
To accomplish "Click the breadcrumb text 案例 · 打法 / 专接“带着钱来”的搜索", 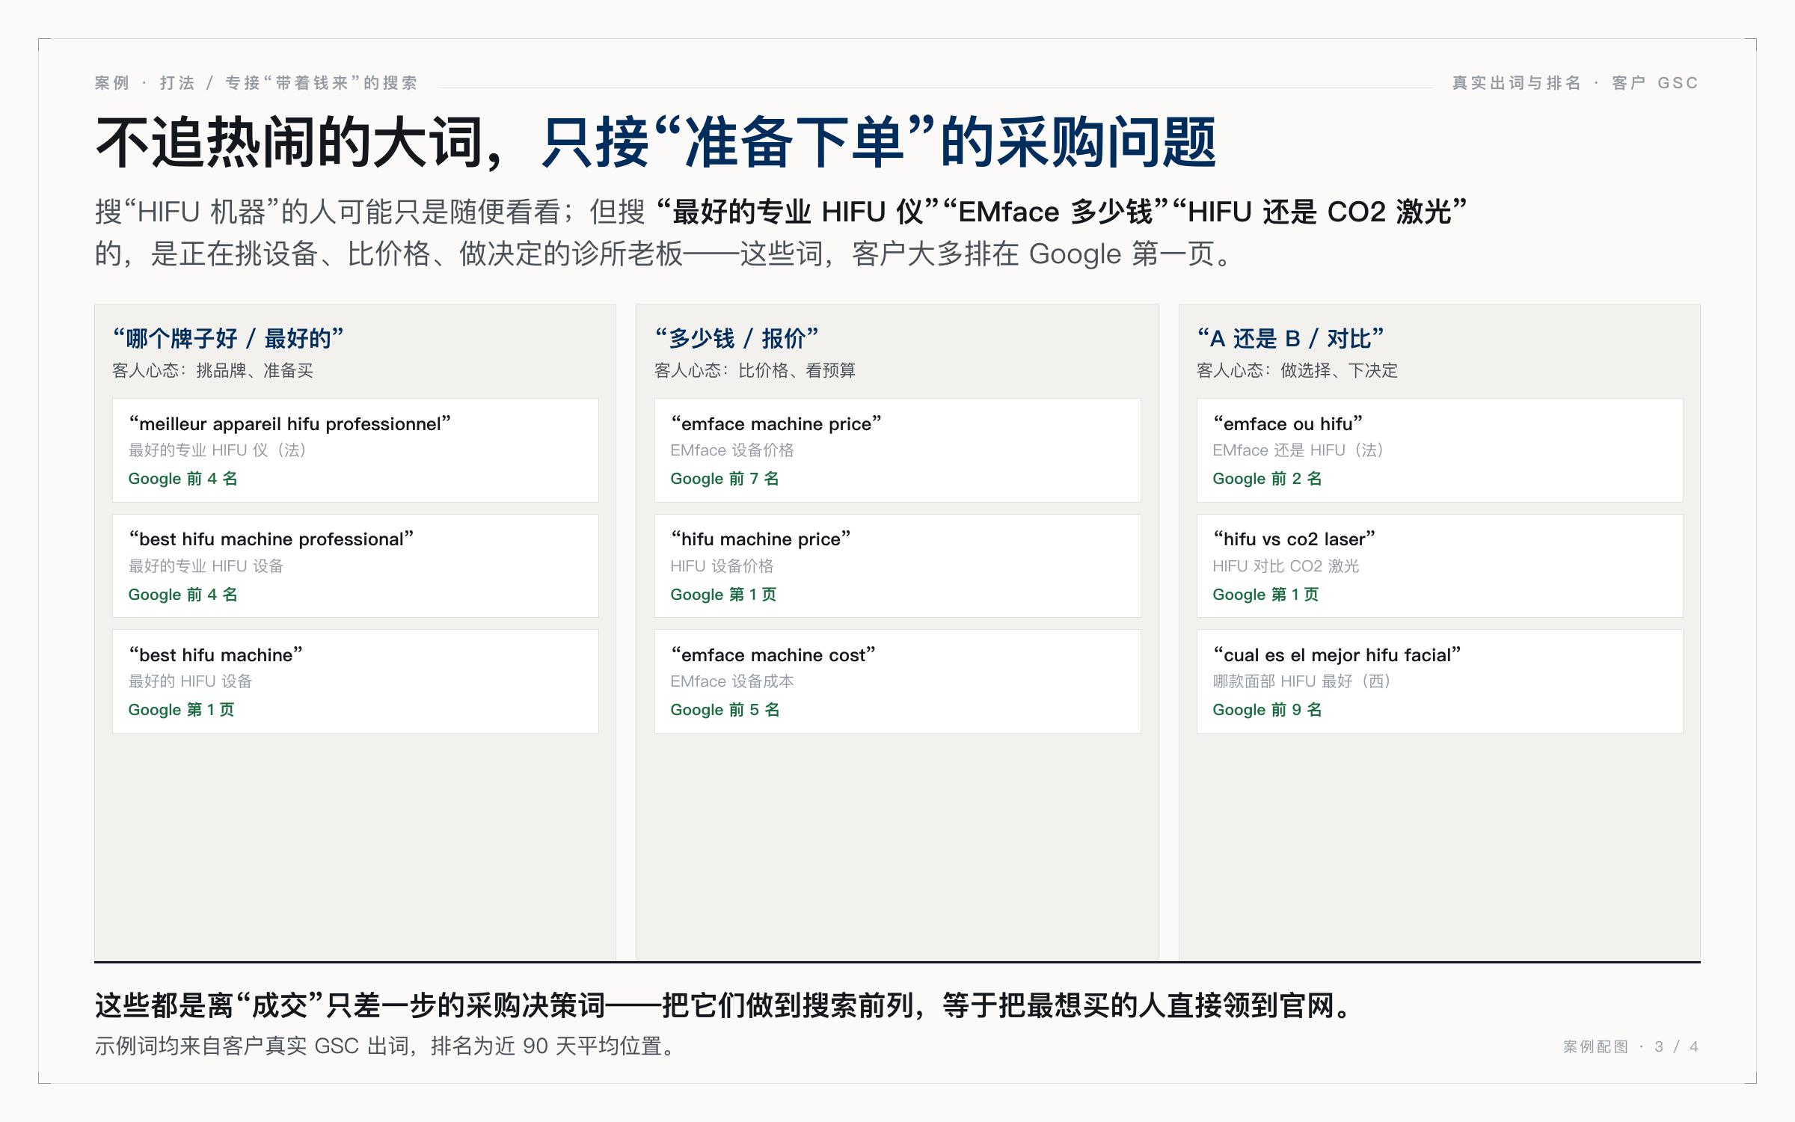I will click(256, 83).
